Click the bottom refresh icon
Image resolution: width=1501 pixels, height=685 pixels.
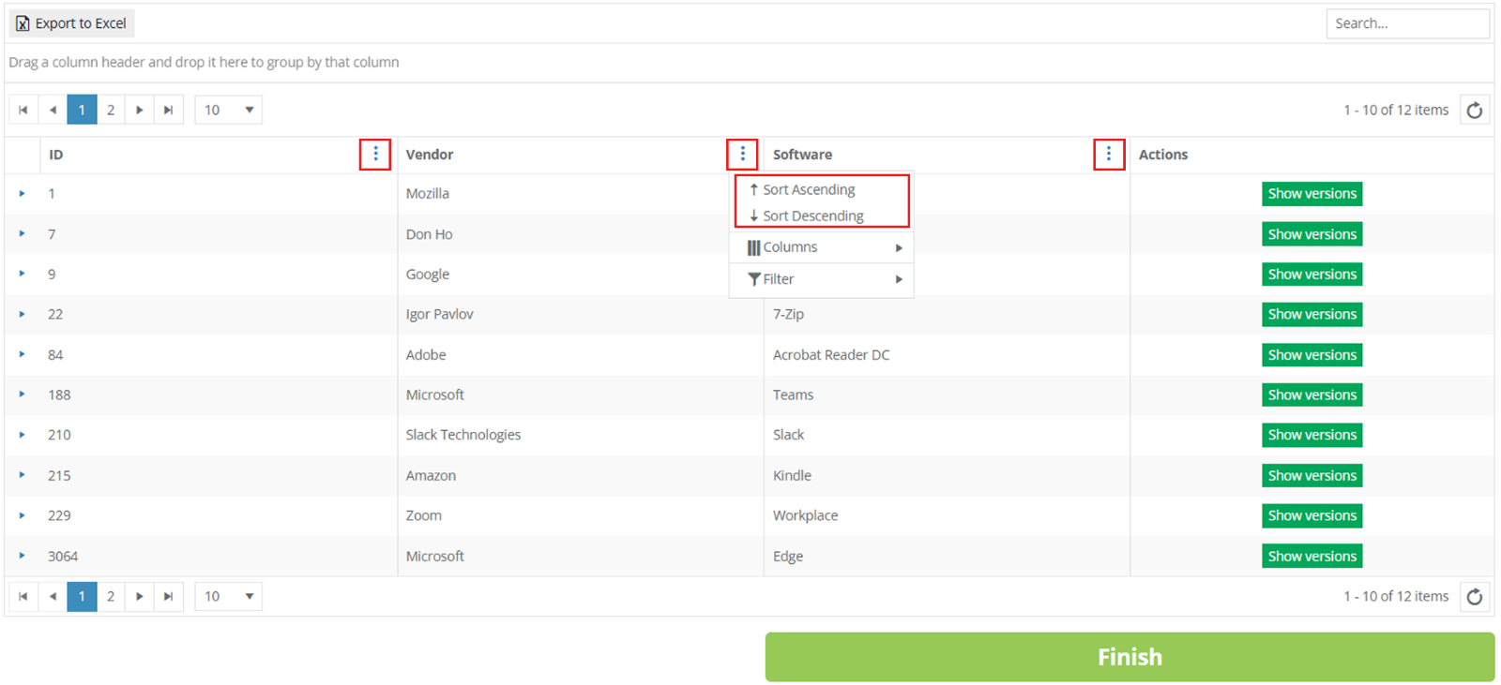coord(1475,597)
